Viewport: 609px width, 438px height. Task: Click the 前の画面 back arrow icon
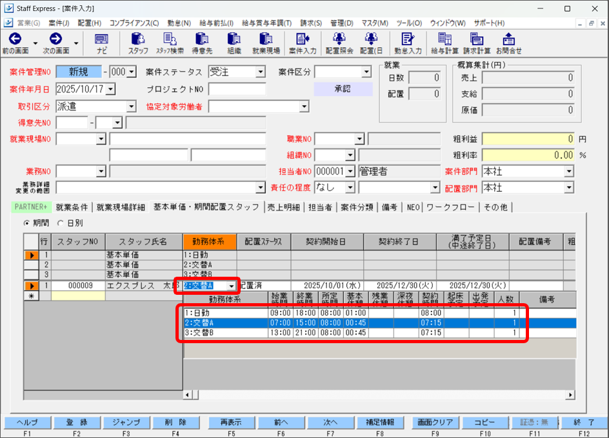[x=15, y=39]
